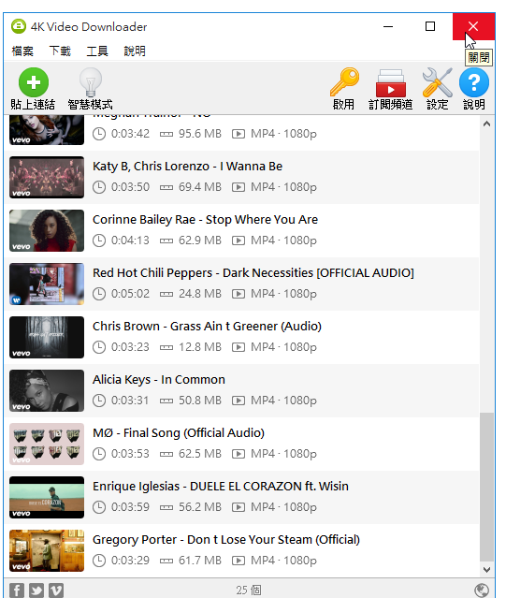Click the 12.8 MB file size
The width and height of the screenshot is (506, 598).
click(x=200, y=347)
